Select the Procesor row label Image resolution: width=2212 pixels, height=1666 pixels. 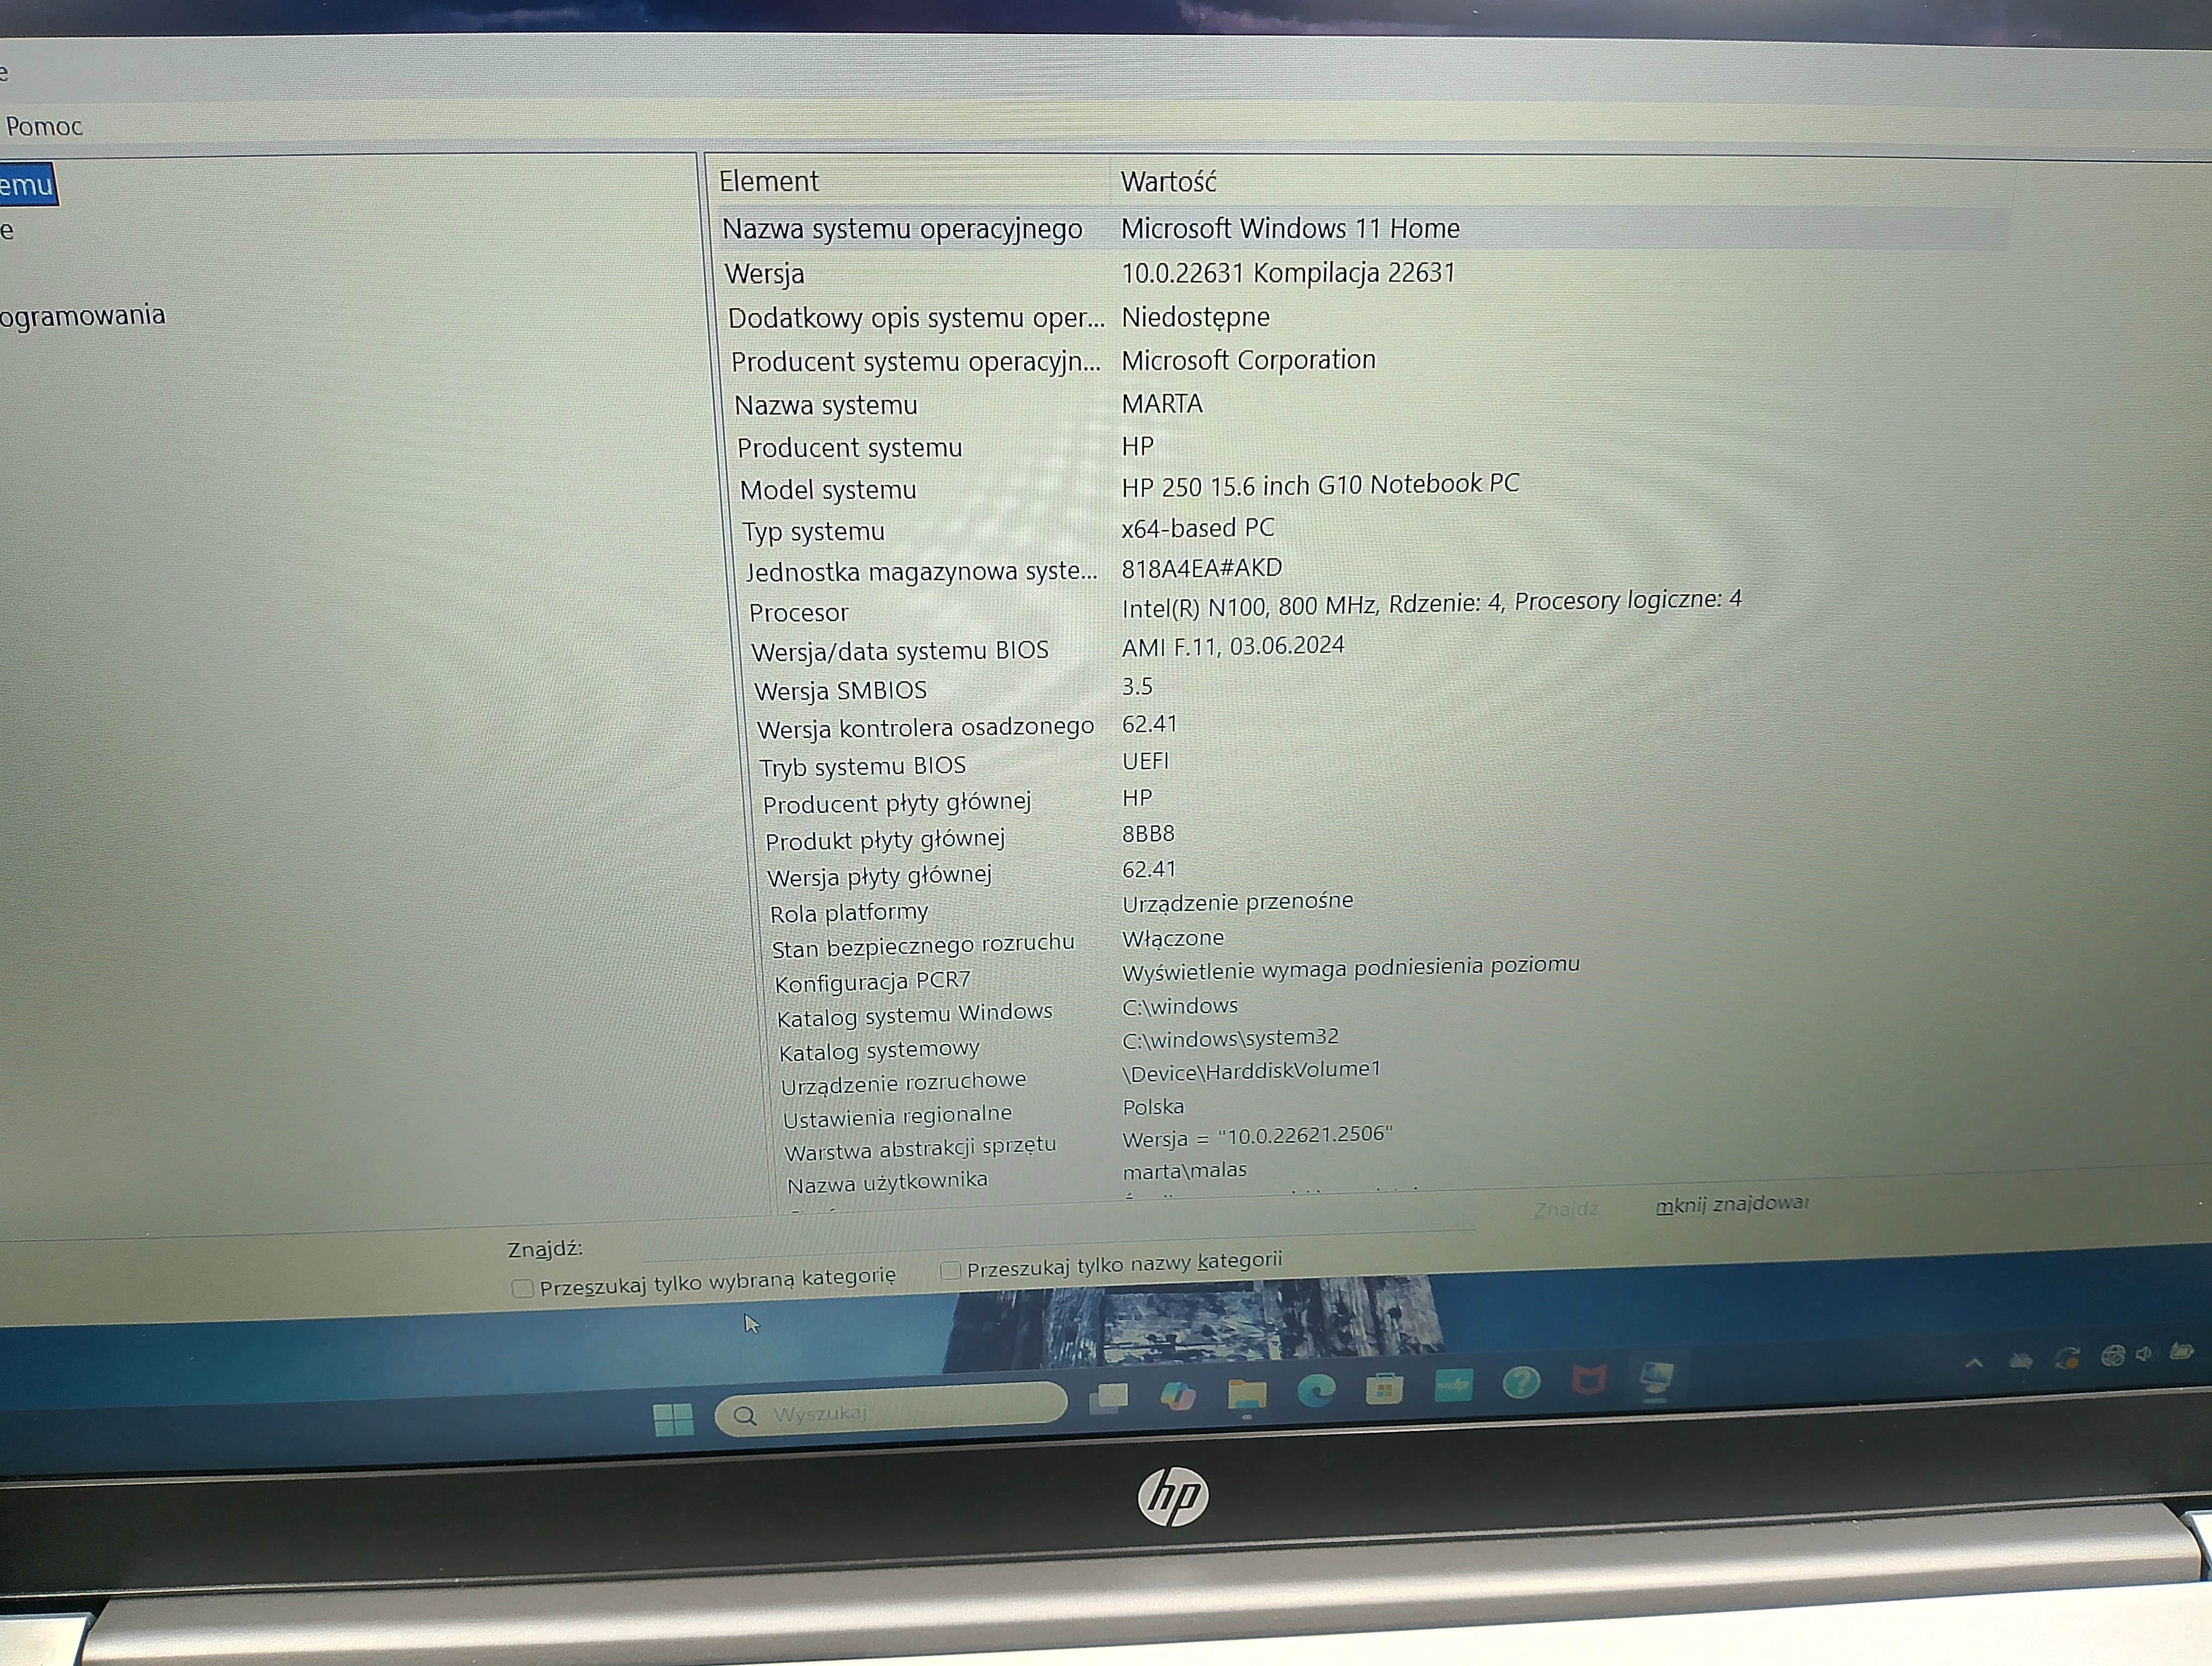click(798, 612)
